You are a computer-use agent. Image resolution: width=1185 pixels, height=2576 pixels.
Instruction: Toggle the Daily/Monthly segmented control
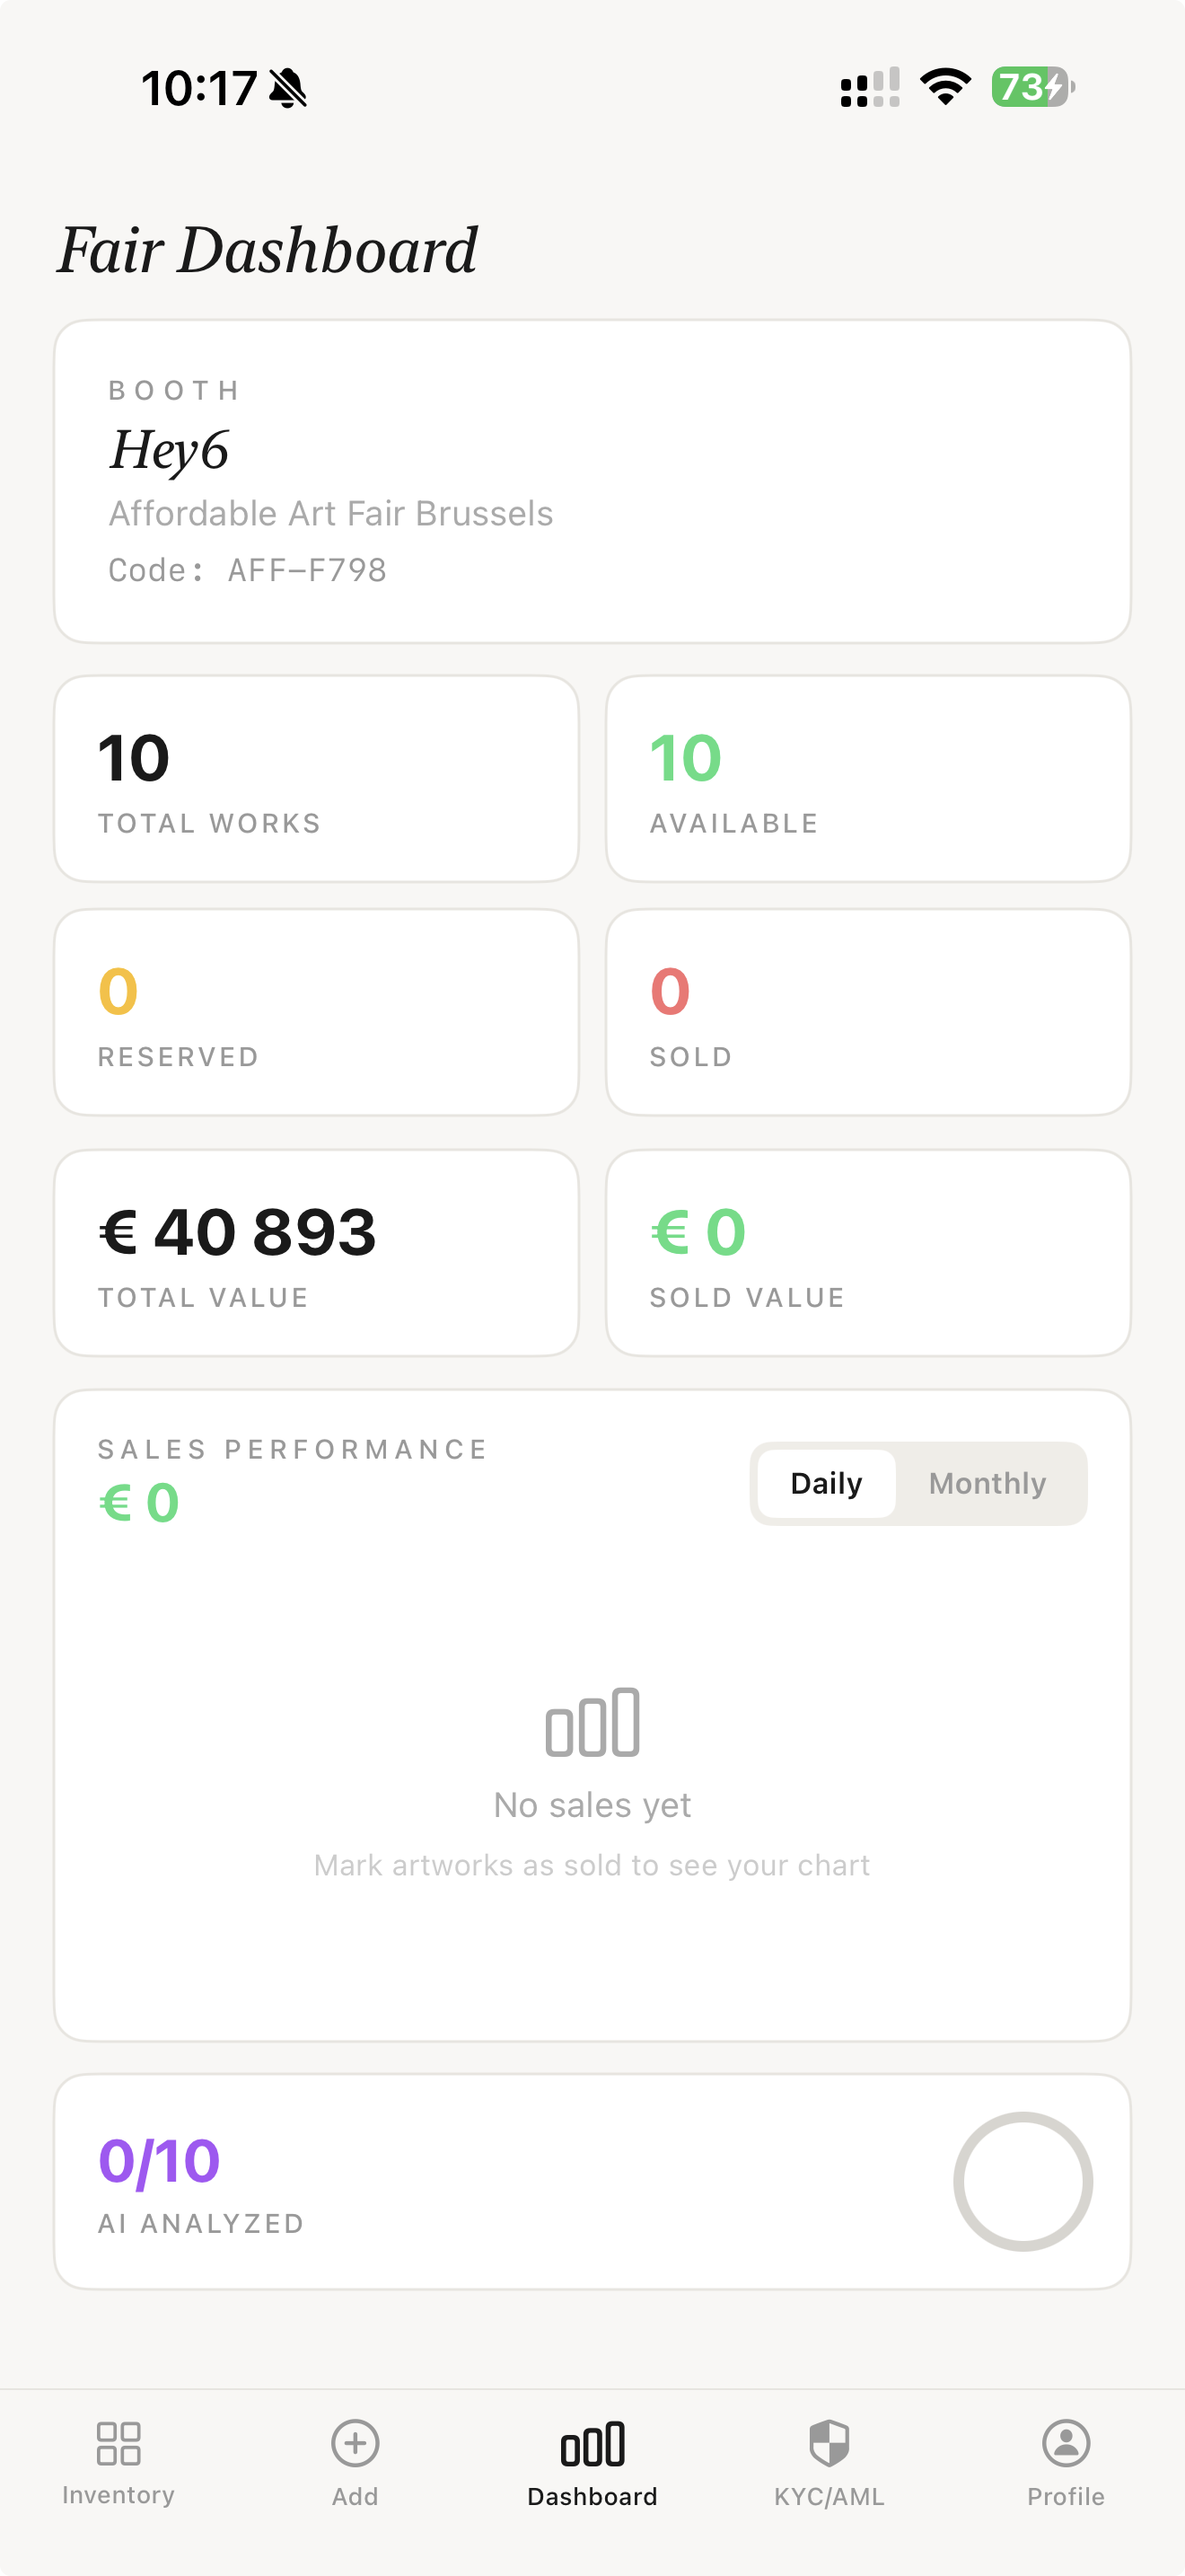click(918, 1483)
